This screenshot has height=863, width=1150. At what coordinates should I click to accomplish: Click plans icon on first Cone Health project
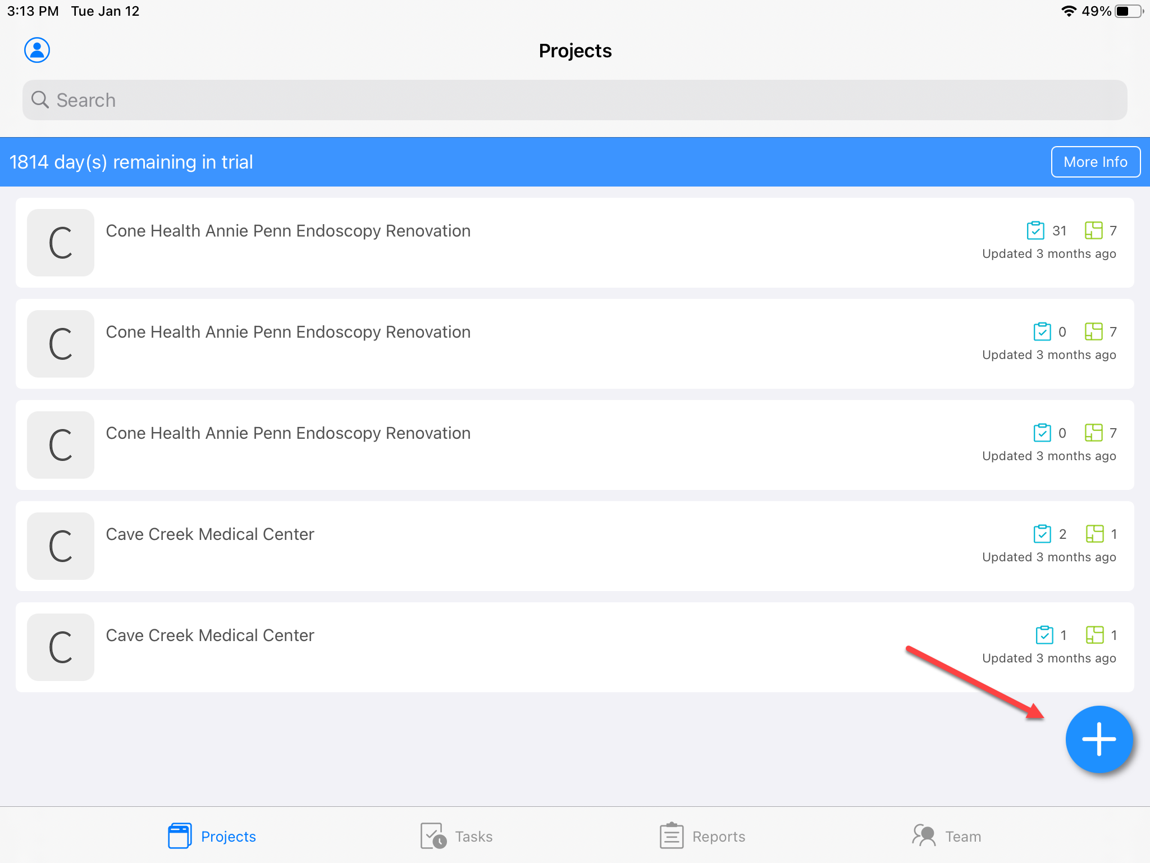click(x=1093, y=230)
